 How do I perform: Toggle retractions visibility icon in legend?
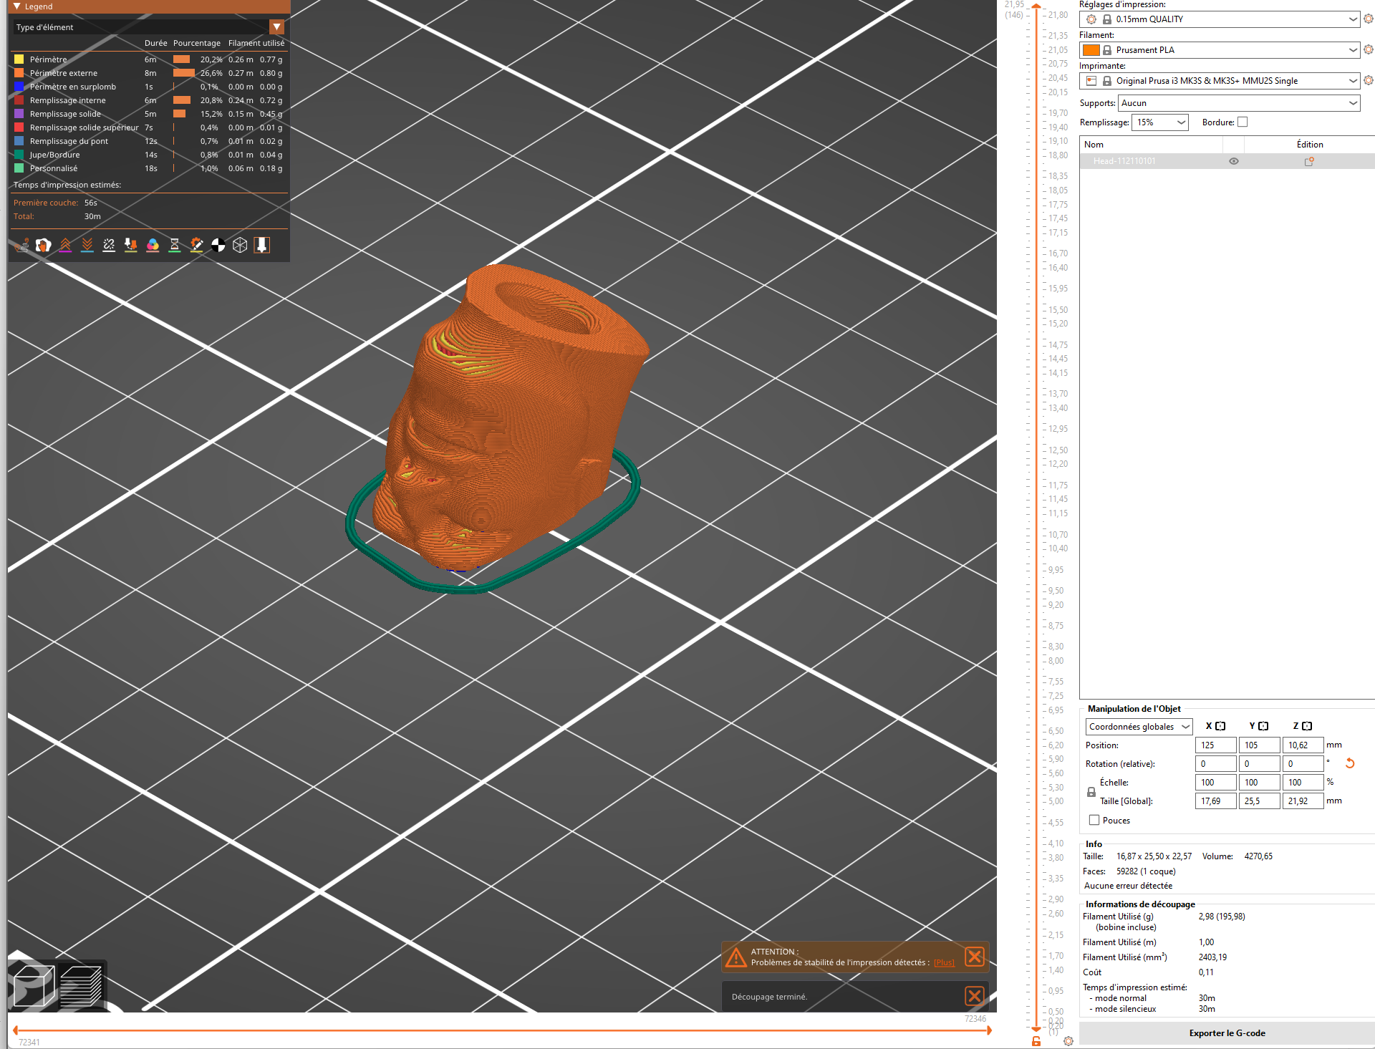65,246
